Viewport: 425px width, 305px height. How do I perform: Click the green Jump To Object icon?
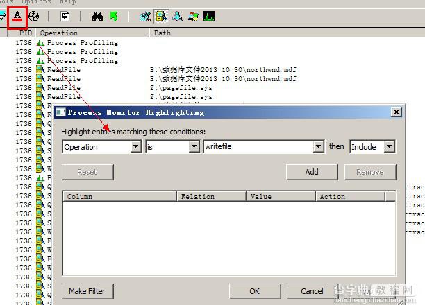(x=114, y=17)
